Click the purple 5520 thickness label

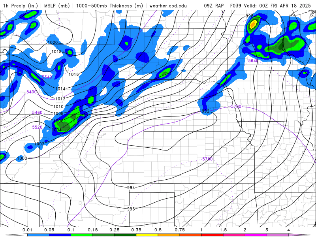(37, 127)
